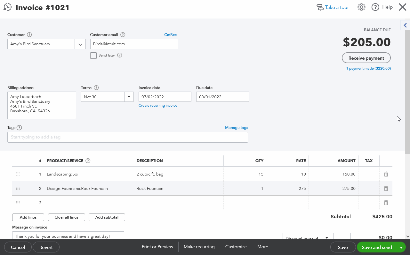Click into the Tags input field
This screenshot has height=255, width=410.
coord(127,137)
